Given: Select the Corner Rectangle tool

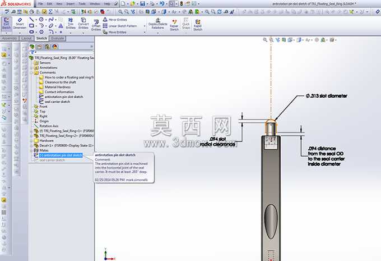Looking at the screenshot, I should coord(31,26).
